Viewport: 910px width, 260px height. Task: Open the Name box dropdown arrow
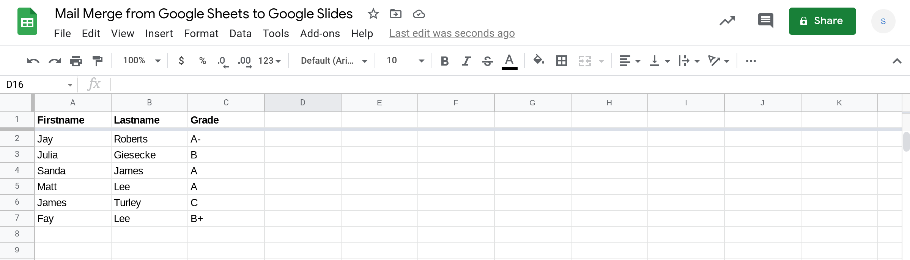click(70, 85)
